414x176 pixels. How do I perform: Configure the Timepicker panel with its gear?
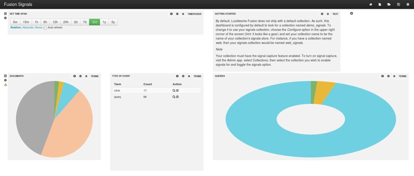(177, 14)
